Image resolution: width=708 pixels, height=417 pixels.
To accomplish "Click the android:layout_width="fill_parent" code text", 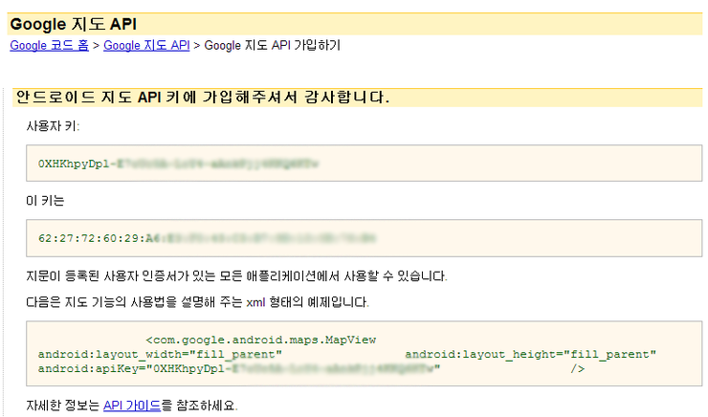I will pos(160,354).
